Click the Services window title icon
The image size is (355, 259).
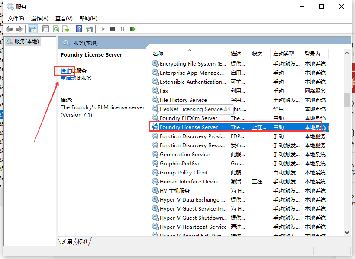click(10, 6)
